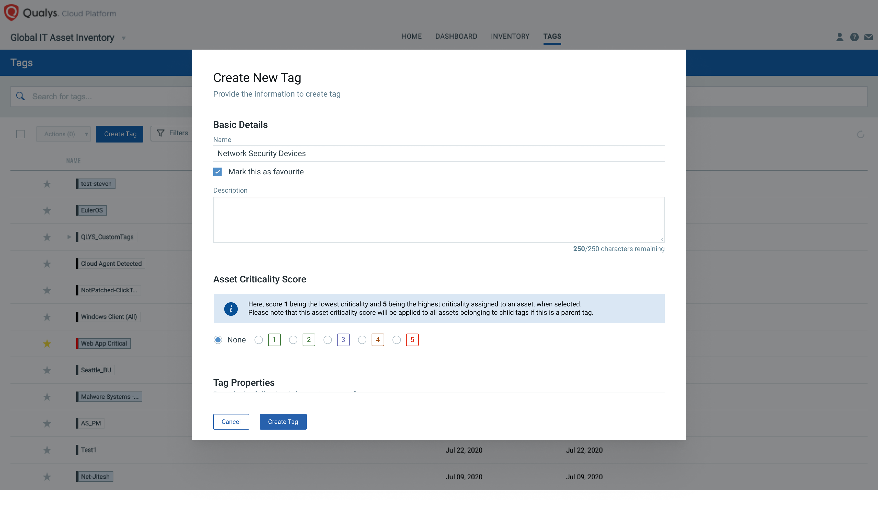Click Cancel in Create New Tag dialog
This screenshot has height=510, width=878.
[231, 422]
